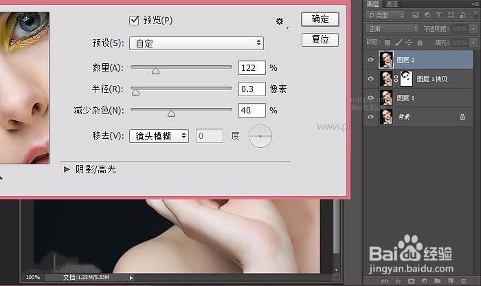Open the 移去(V) 镜头模糊 dropdown

[x=159, y=136]
